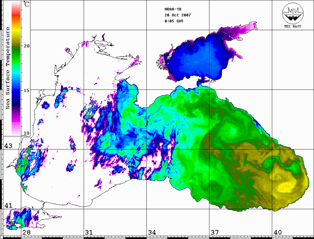
Task: Click the time '0:05 GMT'
Action: [x=174, y=21]
